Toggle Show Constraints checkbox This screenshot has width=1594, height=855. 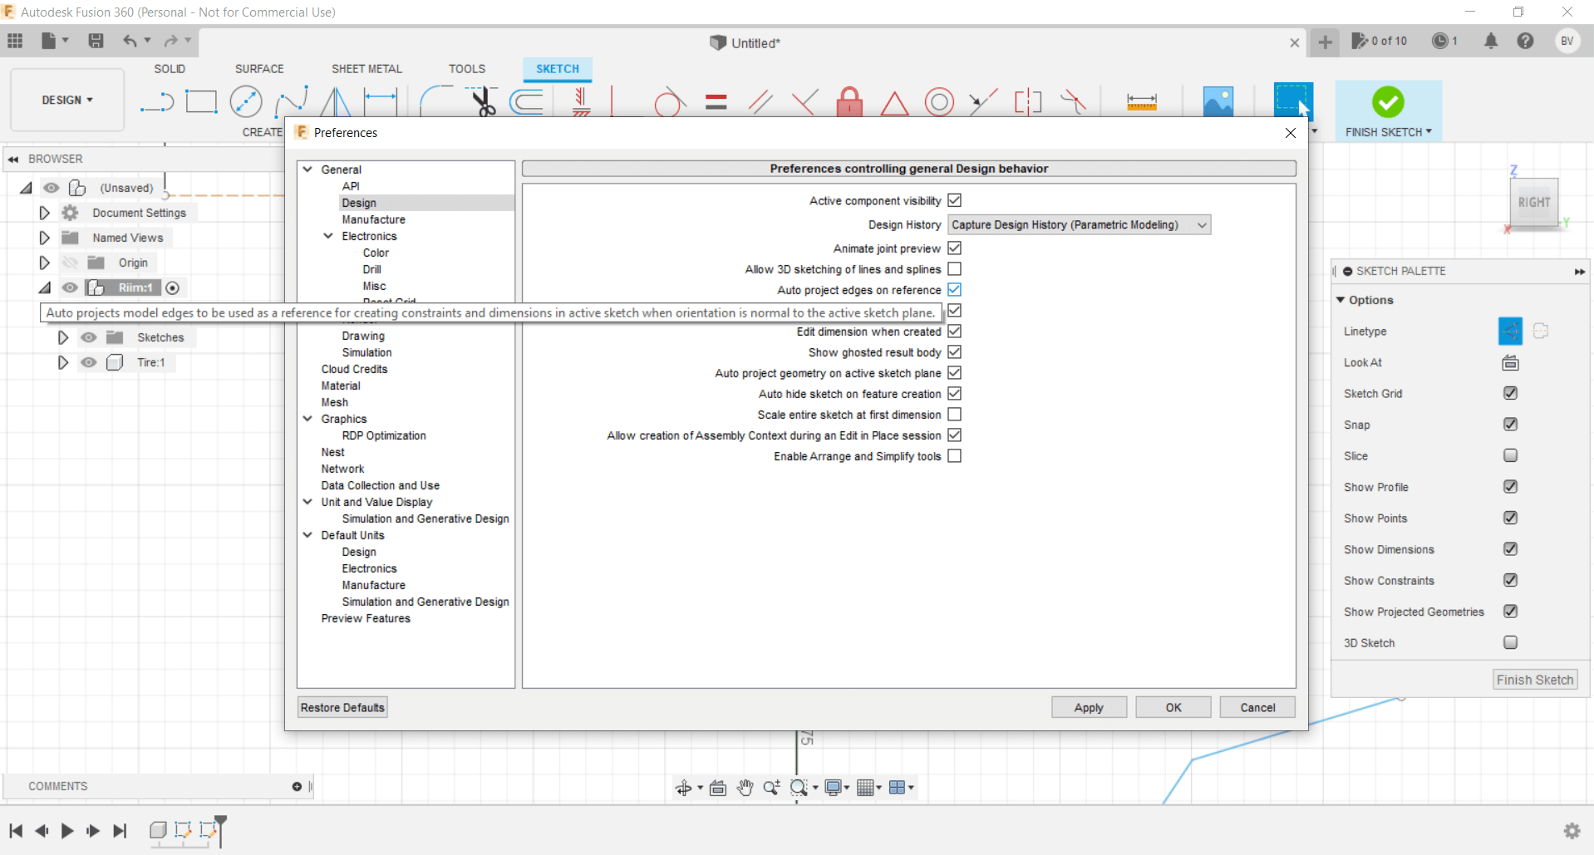[x=1511, y=580]
